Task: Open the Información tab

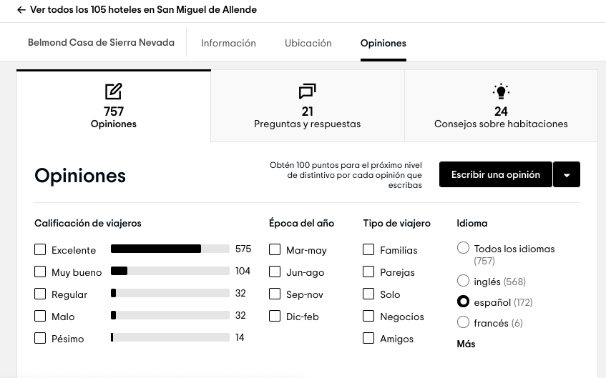Action: pos(228,43)
